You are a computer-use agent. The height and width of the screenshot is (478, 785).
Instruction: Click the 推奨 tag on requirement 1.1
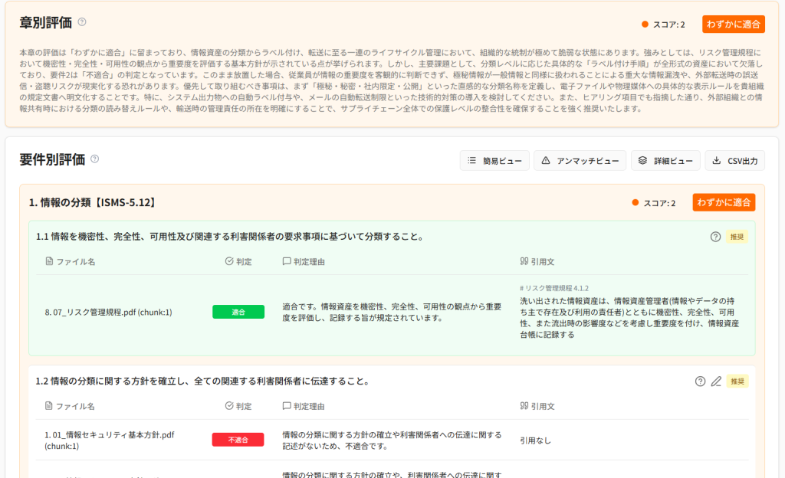point(737,237)
